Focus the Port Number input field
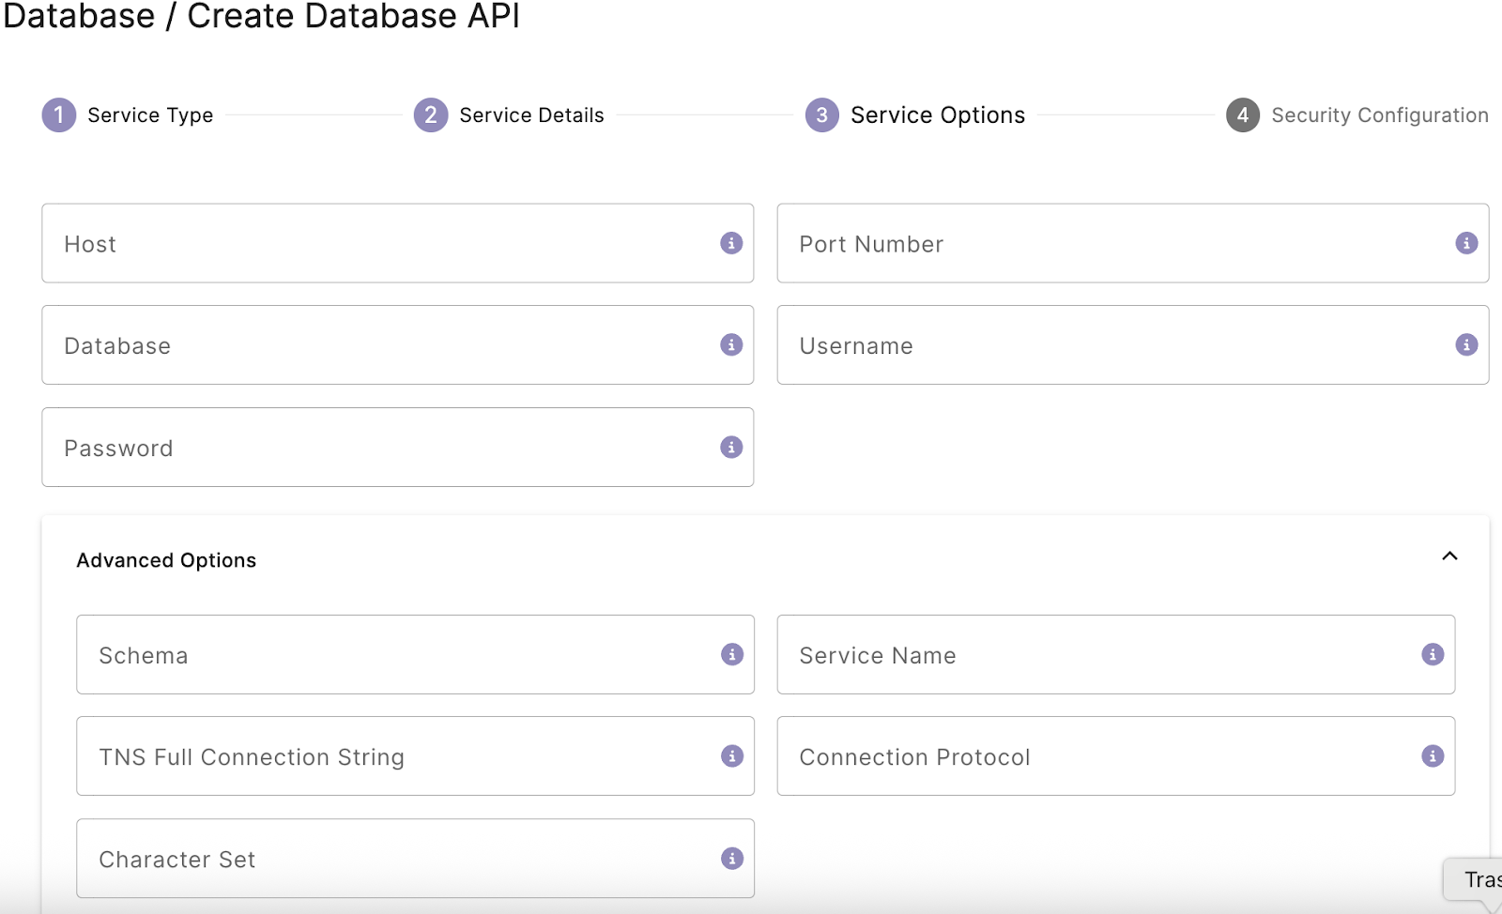 tap(1080, 243)
